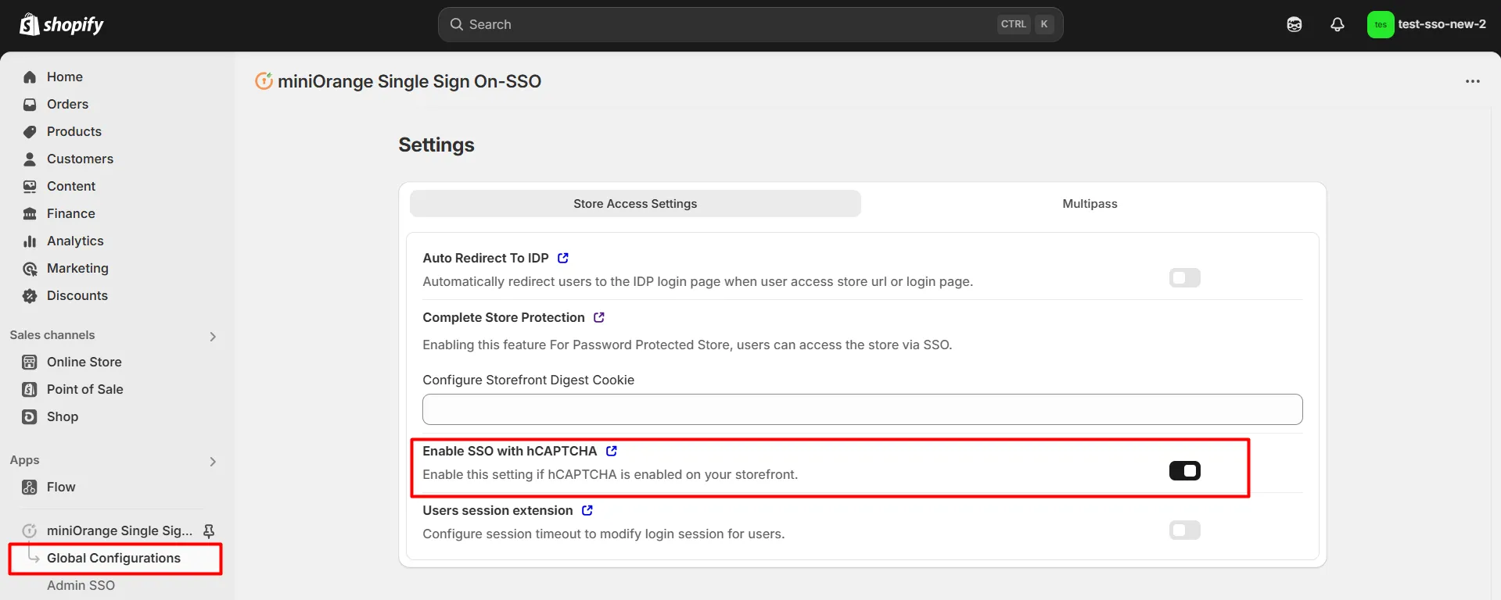
Task: Click 'Enable SSO with hCAPTCHA' label
Action: pos(509,451)
